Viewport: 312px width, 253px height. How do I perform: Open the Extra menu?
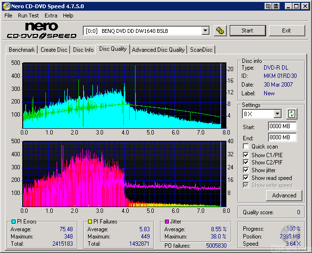51,15
